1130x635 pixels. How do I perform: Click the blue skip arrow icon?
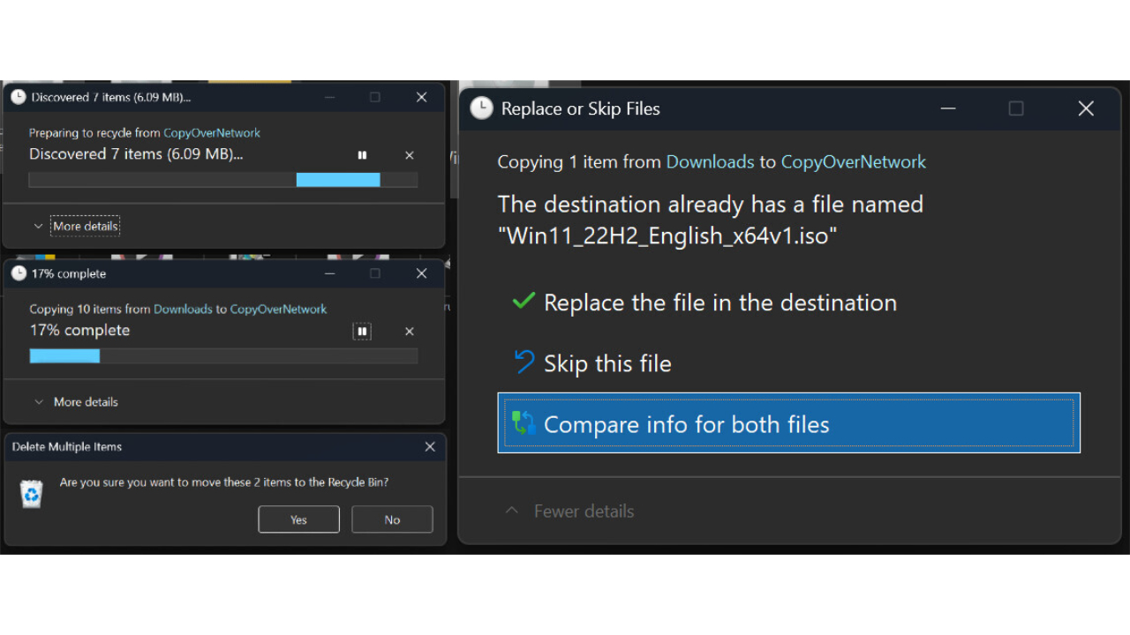tap(524, 362)
